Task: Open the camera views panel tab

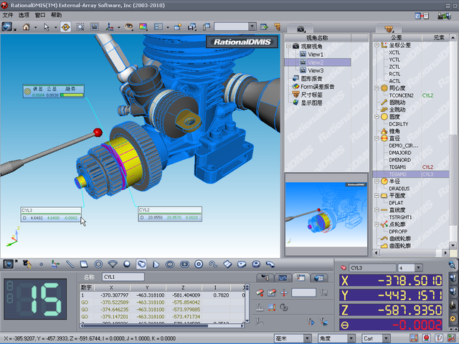Action: click(301, 29)
